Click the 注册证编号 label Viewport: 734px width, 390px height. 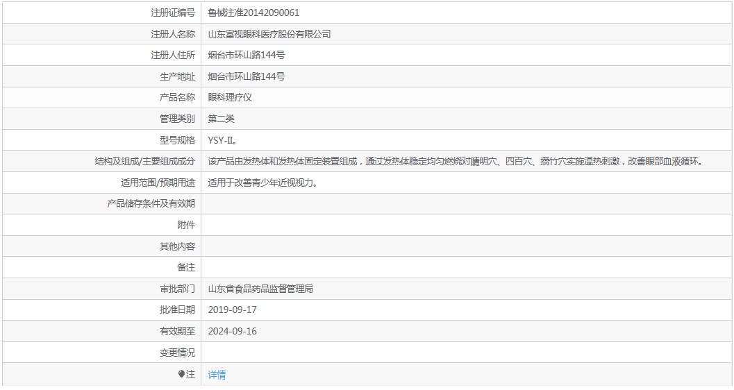173,12
